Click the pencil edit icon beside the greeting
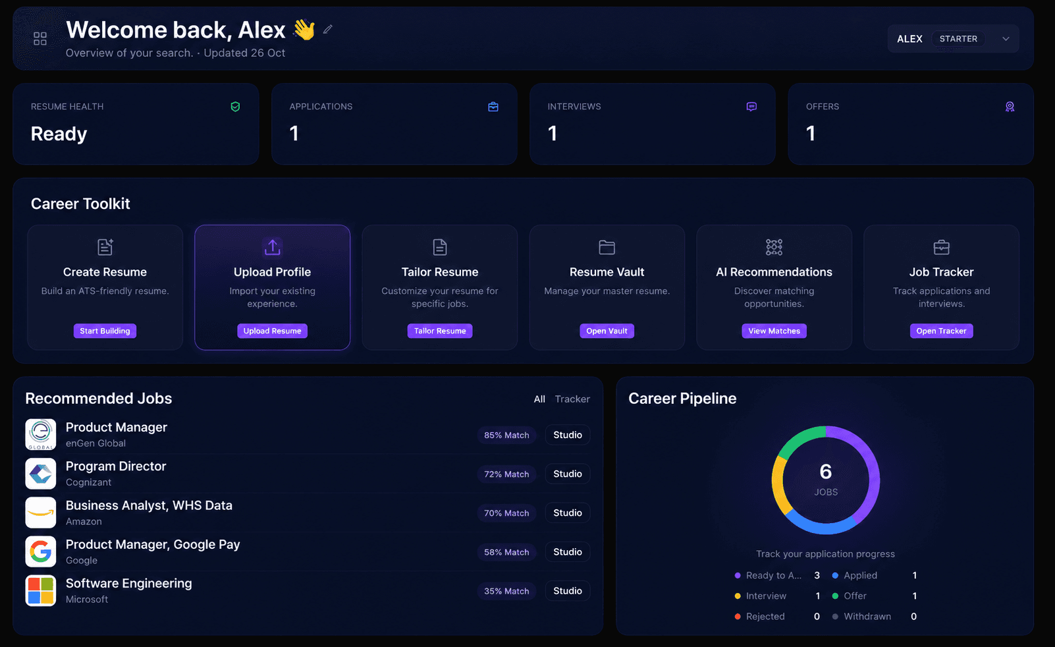Screen dimensions: 1055x647 [x=327, y=30]
